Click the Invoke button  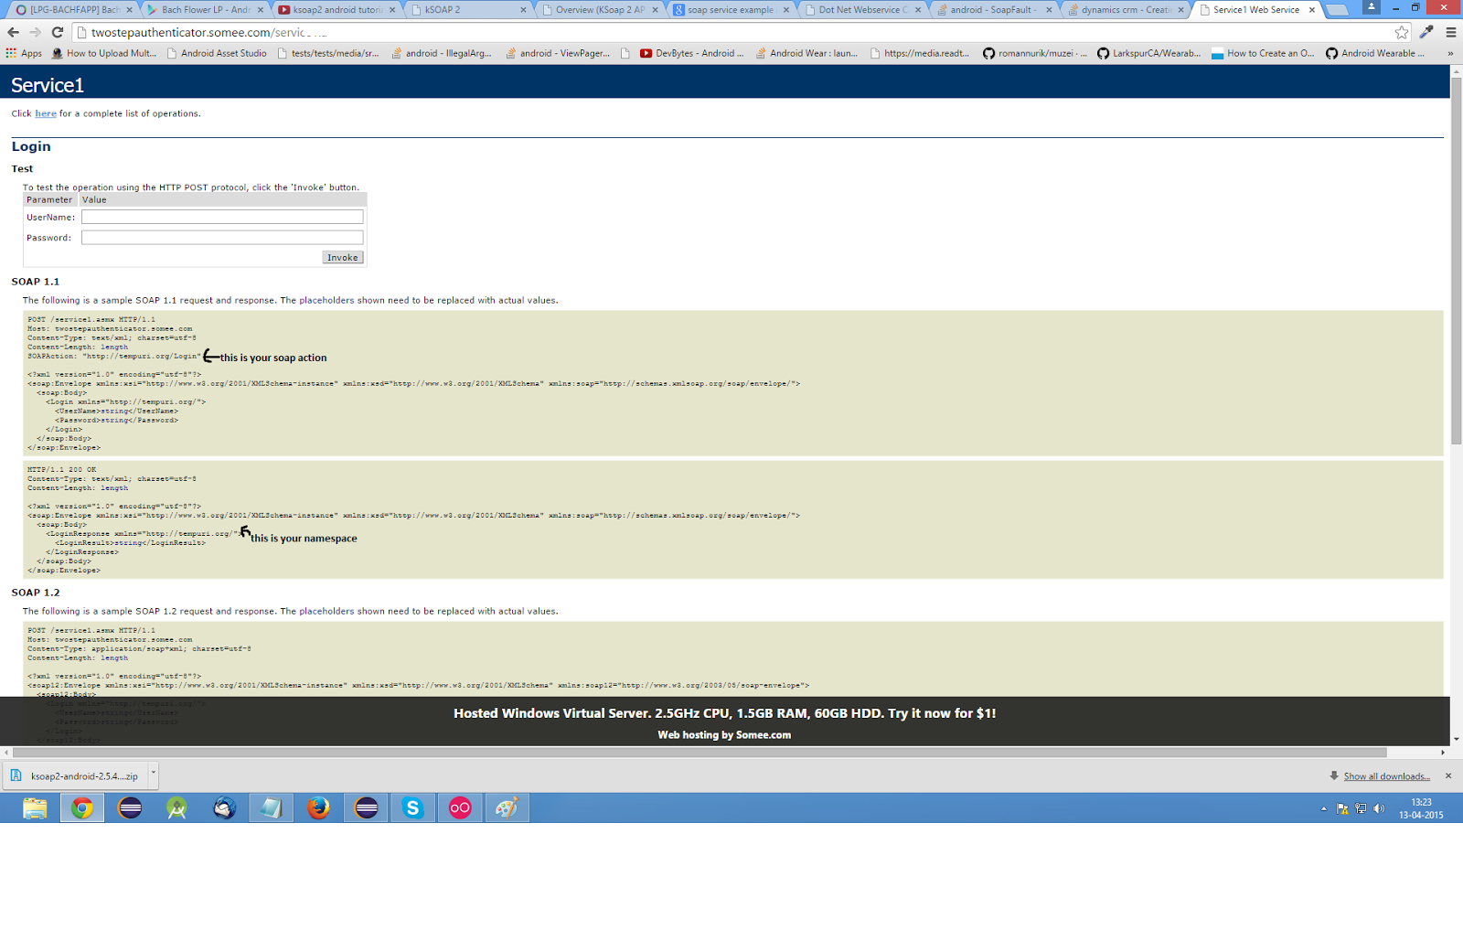coord(343,257)
